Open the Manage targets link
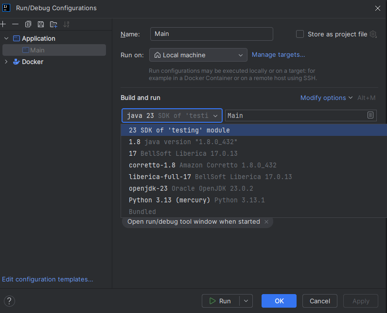 (x=278, y=55)
